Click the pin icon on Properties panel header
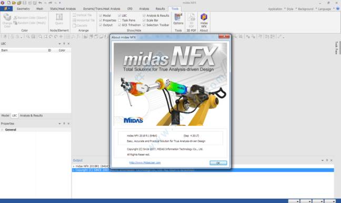 pos(64,123)
